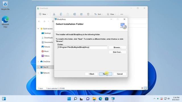Click the Rename icon in Downloads toolbar
Viewport: 182px width, 102px height.
click(x=75, y=14)
